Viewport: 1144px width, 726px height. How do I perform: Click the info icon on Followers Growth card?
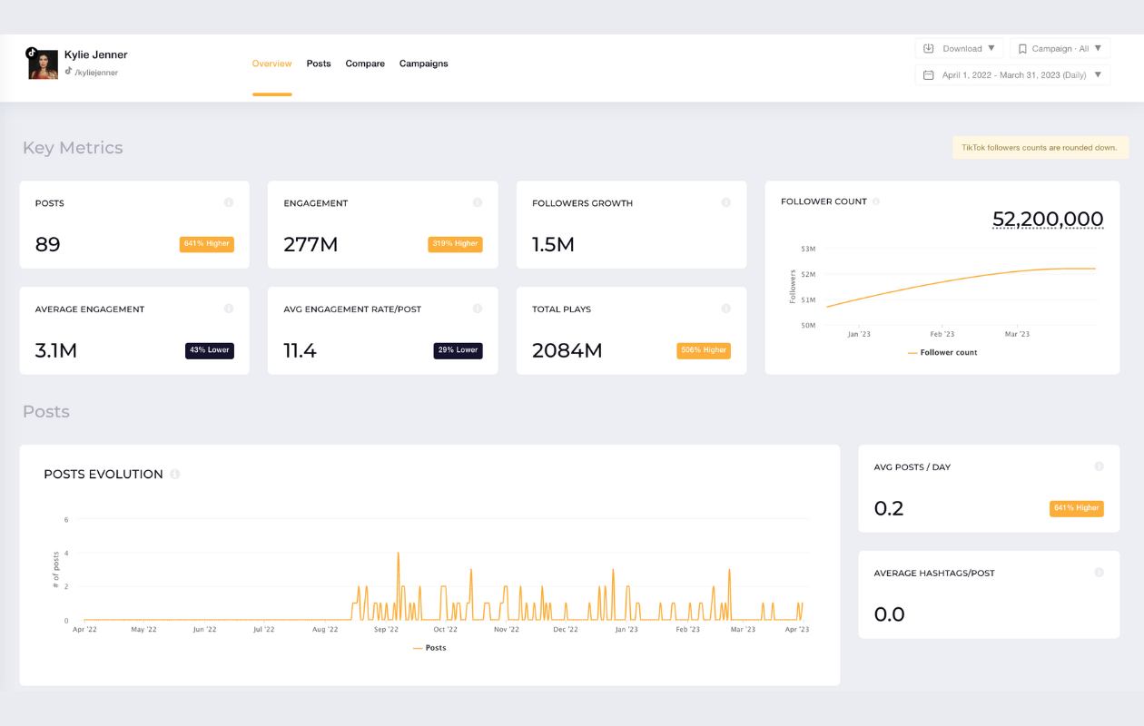(725, 202)
